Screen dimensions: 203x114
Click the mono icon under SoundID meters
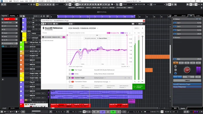click(139, 82)
